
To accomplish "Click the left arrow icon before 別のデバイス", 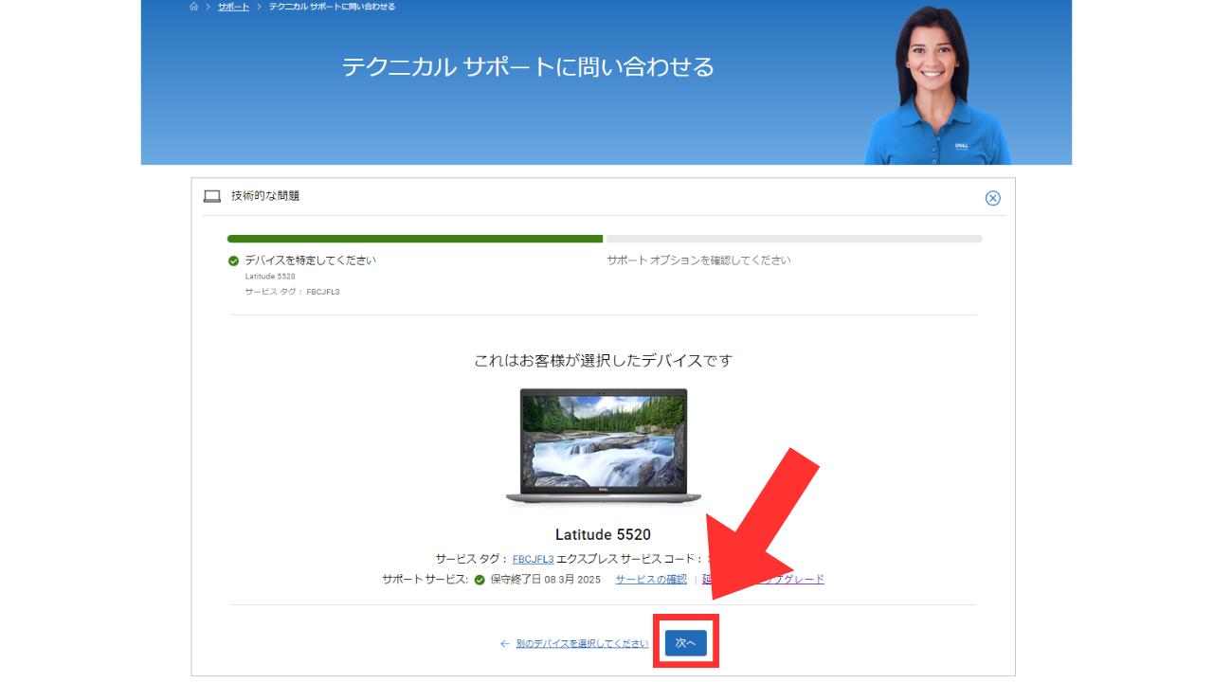I will (505, 644).
